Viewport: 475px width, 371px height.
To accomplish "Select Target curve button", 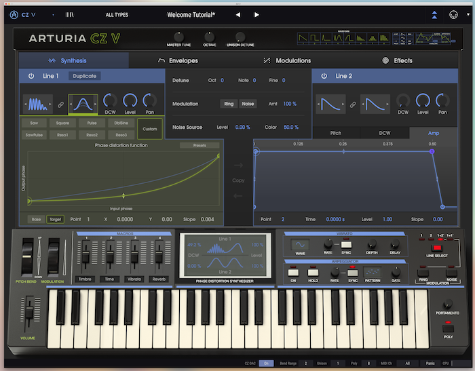I will tap(55, 219).
